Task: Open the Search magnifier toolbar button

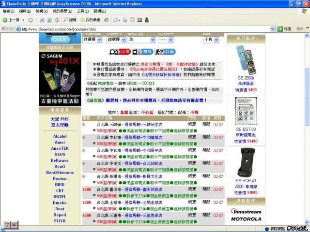Action: [x=70, y=20]
